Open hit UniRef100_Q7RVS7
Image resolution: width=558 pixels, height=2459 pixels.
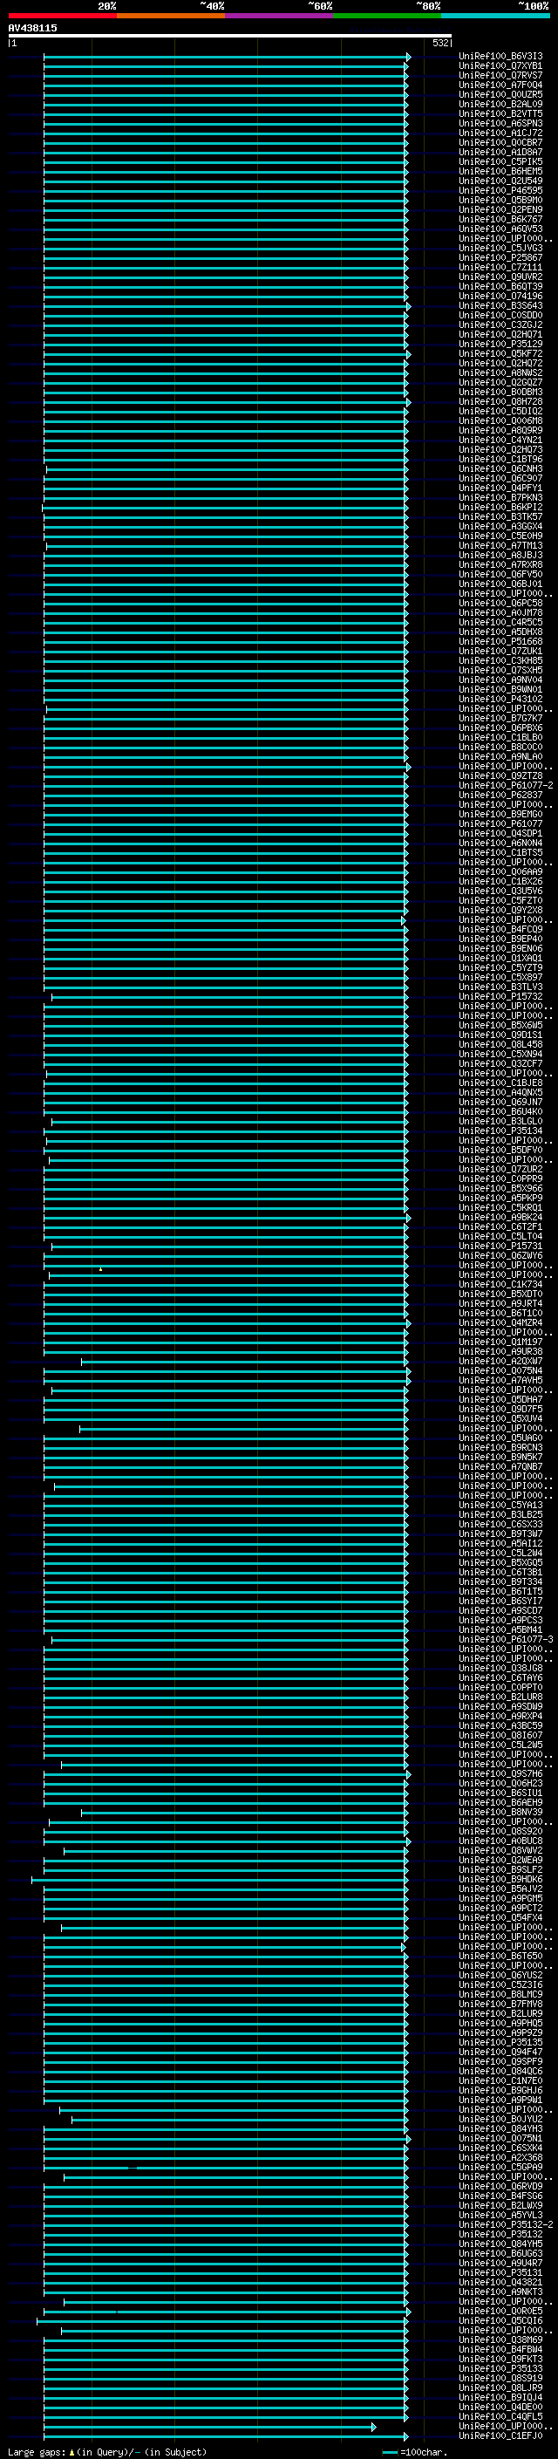(500, 75)
